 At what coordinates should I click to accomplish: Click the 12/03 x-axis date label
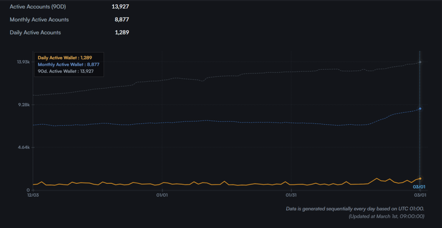(33, 195)
